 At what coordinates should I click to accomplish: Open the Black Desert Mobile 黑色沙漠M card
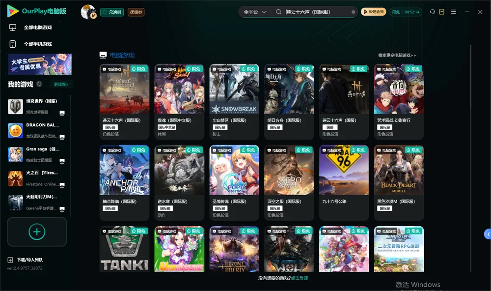point(399,183)
